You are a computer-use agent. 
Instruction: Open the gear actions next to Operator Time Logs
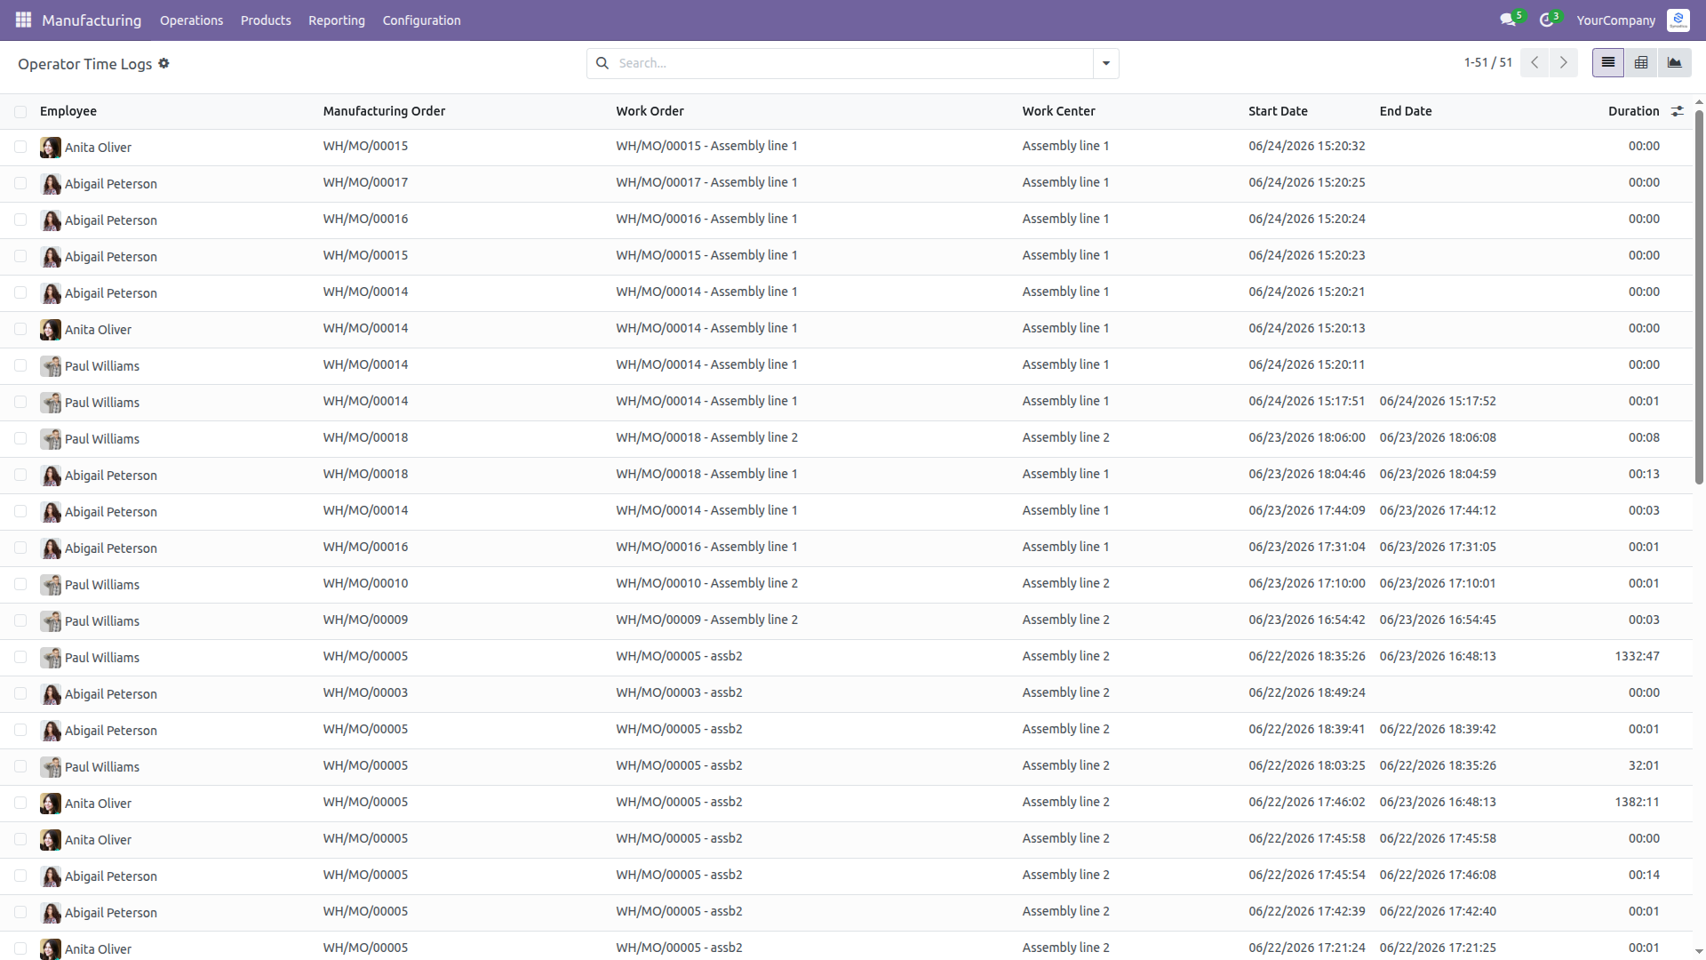coord(163,63)
